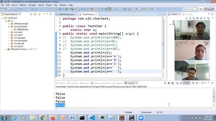
Task: Click the Print toolbar icon
Action: (16, 9)
